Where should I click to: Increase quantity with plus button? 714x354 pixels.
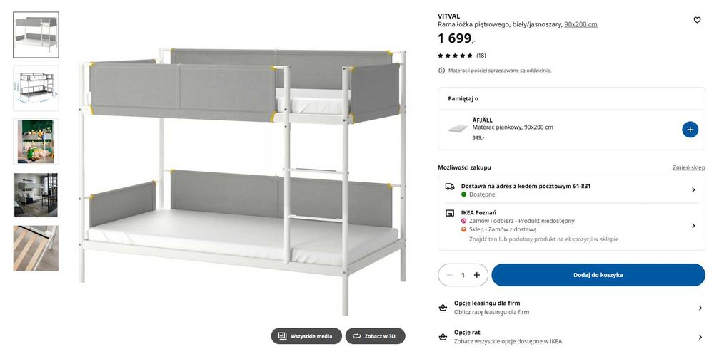(x=477, y=275)
